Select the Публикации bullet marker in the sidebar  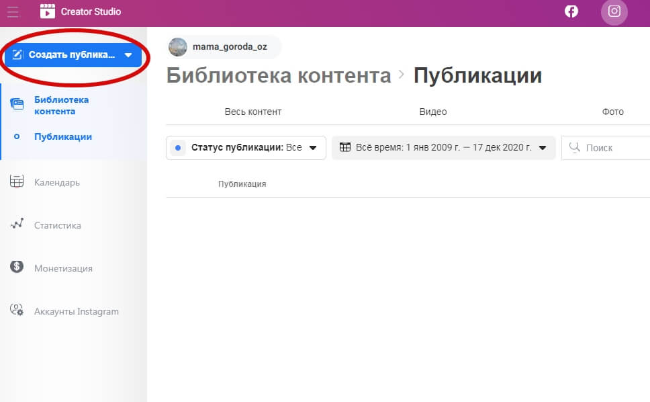coord(17,136)
